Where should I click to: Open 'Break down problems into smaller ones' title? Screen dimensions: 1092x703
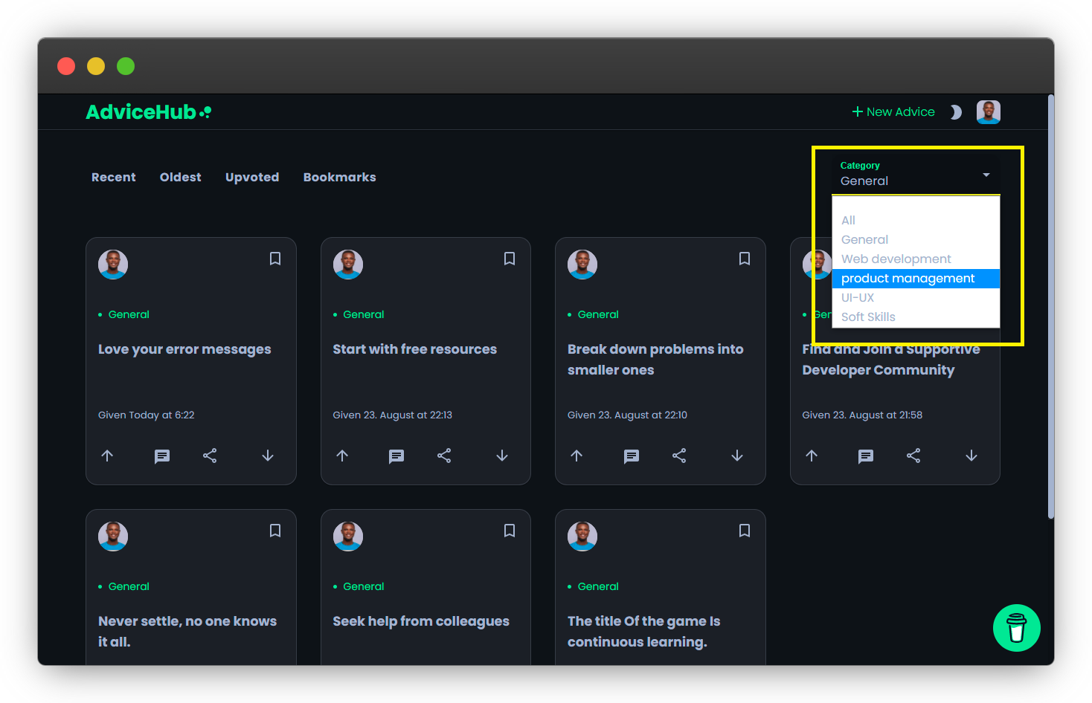pyautogui.click(x=655, y=360)
